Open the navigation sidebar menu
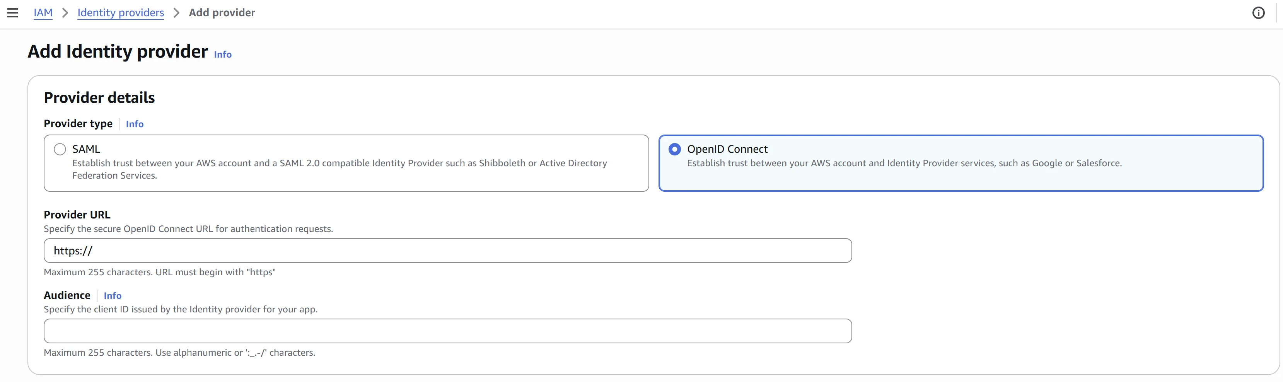The image size is (1283, 382). pos(12,13)
